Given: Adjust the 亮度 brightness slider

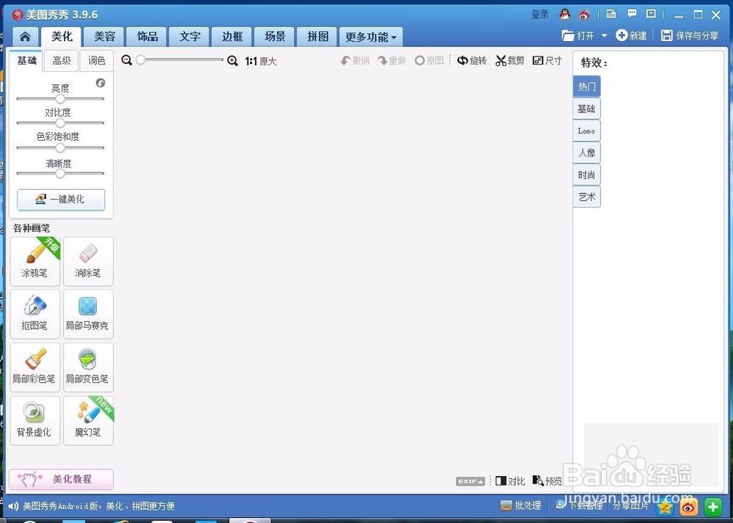Looking at the screenshot, I should coord(60,99).
